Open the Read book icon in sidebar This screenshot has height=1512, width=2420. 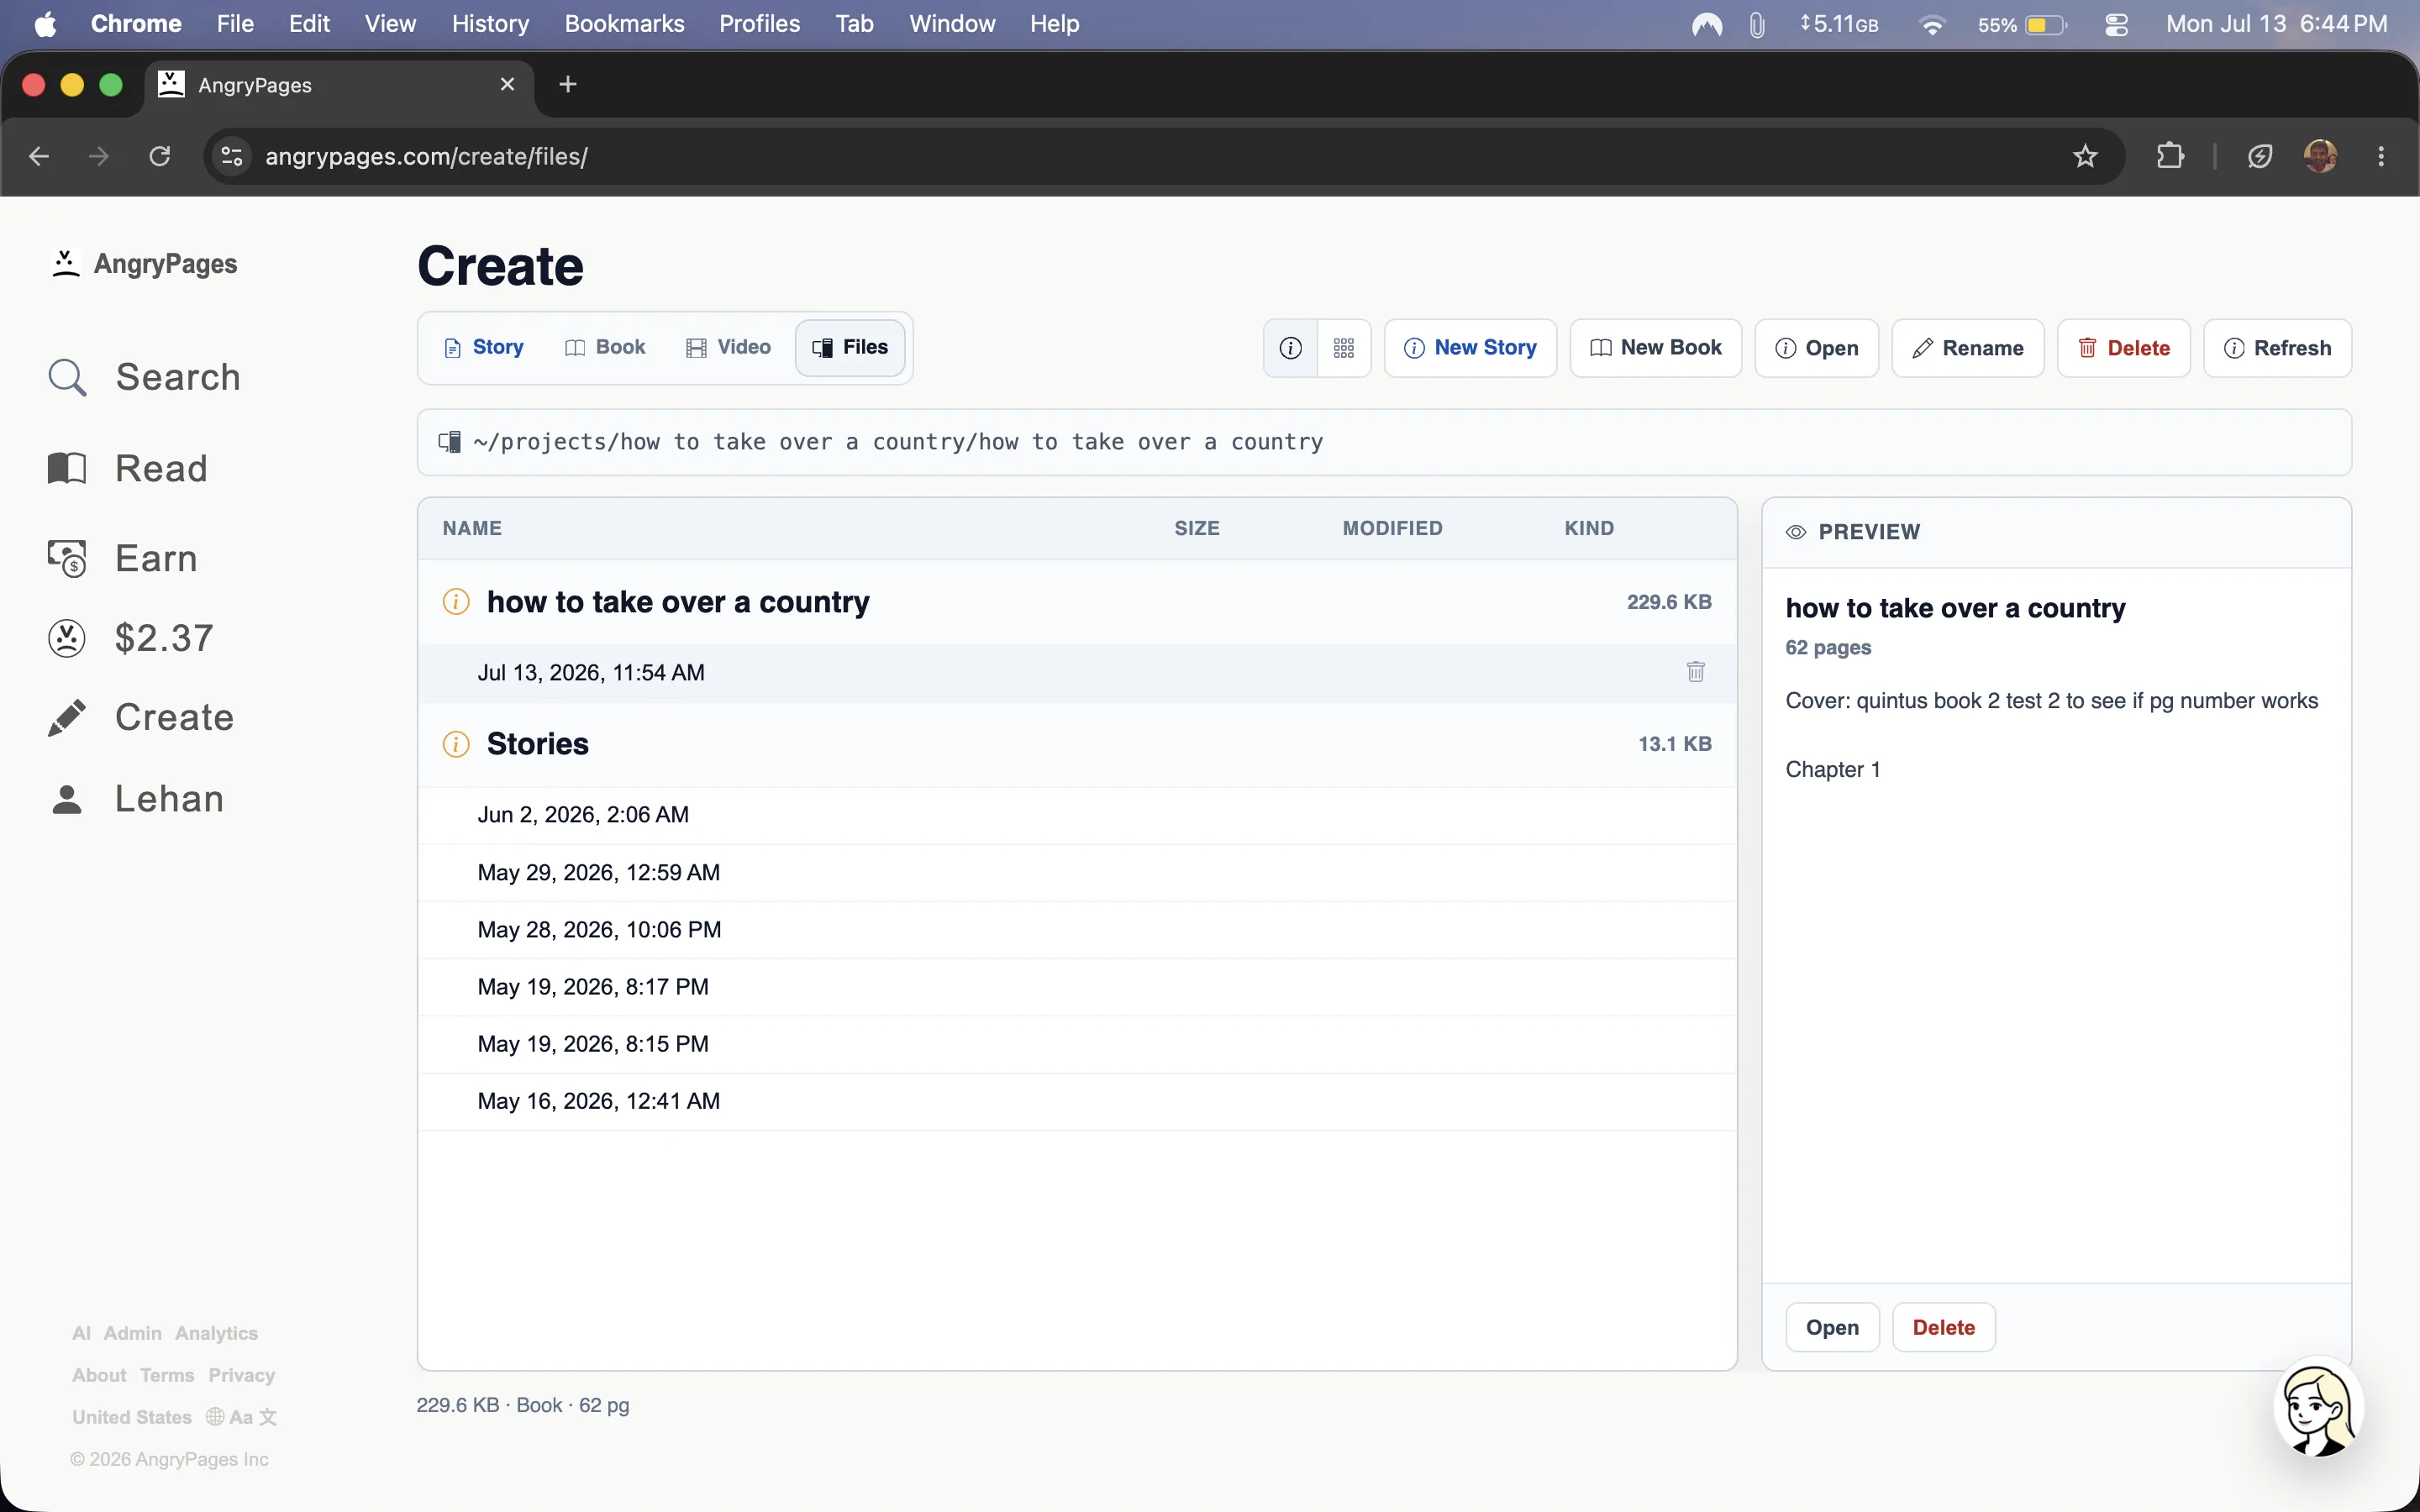[x=67, y=468]
